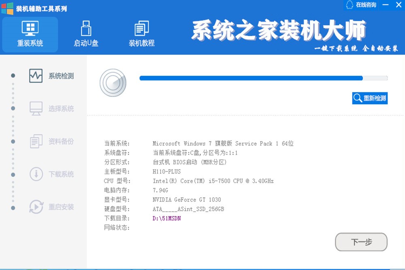Open the 装机教程 tab
The height and width of the screenshot is (270, 405).
(141, 34)
